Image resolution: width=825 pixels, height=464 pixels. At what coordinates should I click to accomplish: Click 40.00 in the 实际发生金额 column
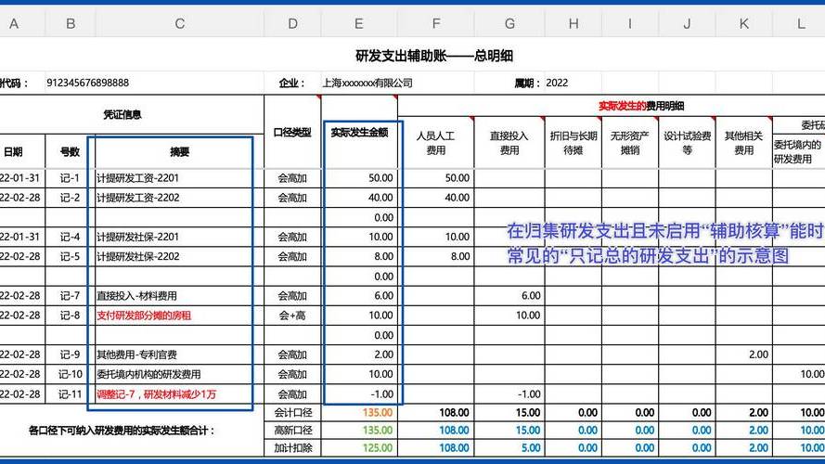(380, 198)
